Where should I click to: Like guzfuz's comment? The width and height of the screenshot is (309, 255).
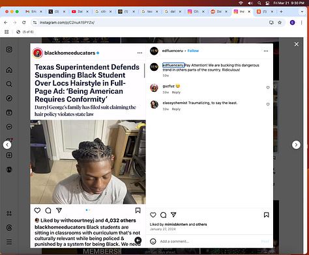click(268, 88)
